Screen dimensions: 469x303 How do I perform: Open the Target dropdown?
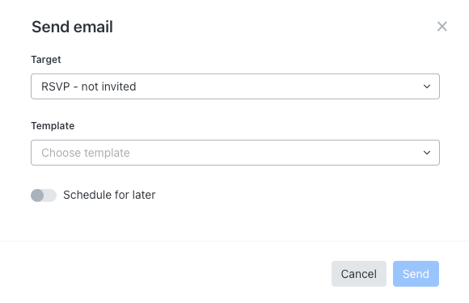[235, 86]
